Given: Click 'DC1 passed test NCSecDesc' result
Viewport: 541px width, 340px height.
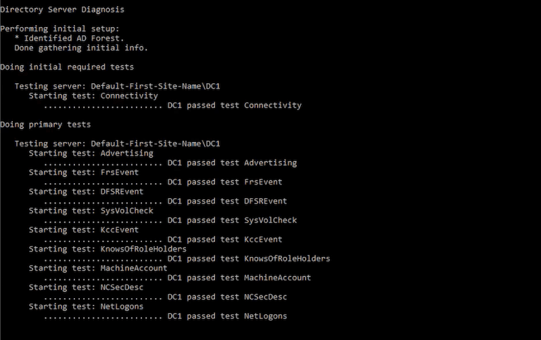Looking at the screenshot, I should pos(227,297).
